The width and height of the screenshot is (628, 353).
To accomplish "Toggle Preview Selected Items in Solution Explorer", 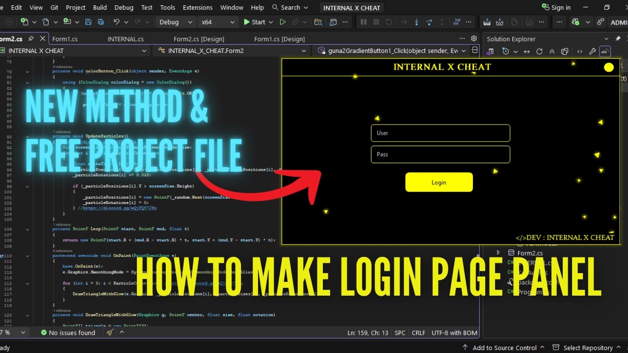I will point(605,51).
